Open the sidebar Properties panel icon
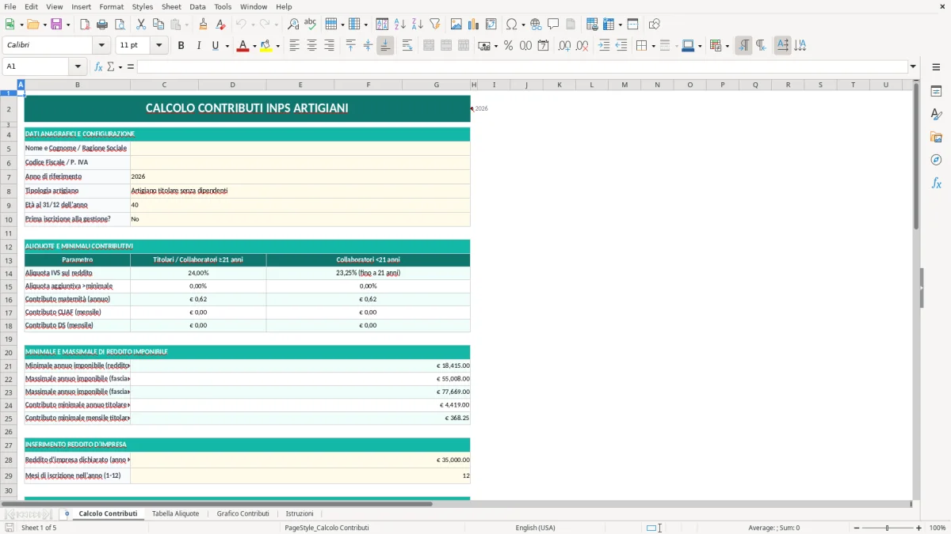 point(936,92)
